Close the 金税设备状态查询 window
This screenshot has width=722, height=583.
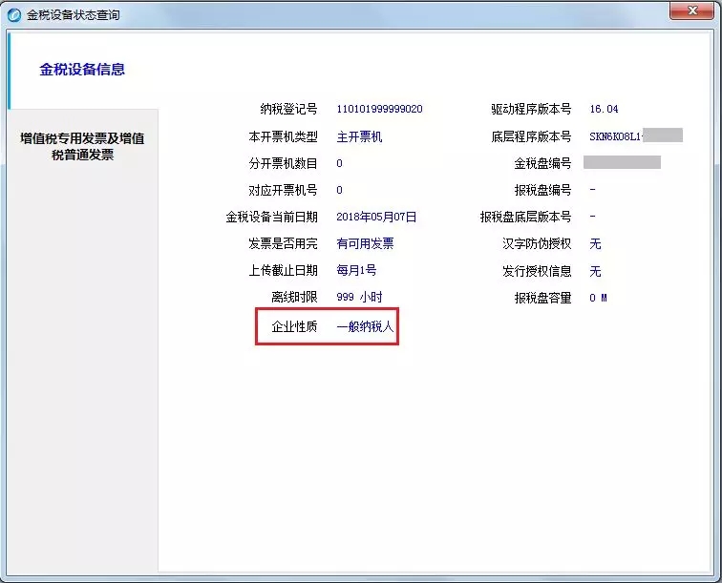(x=691, y=11)
